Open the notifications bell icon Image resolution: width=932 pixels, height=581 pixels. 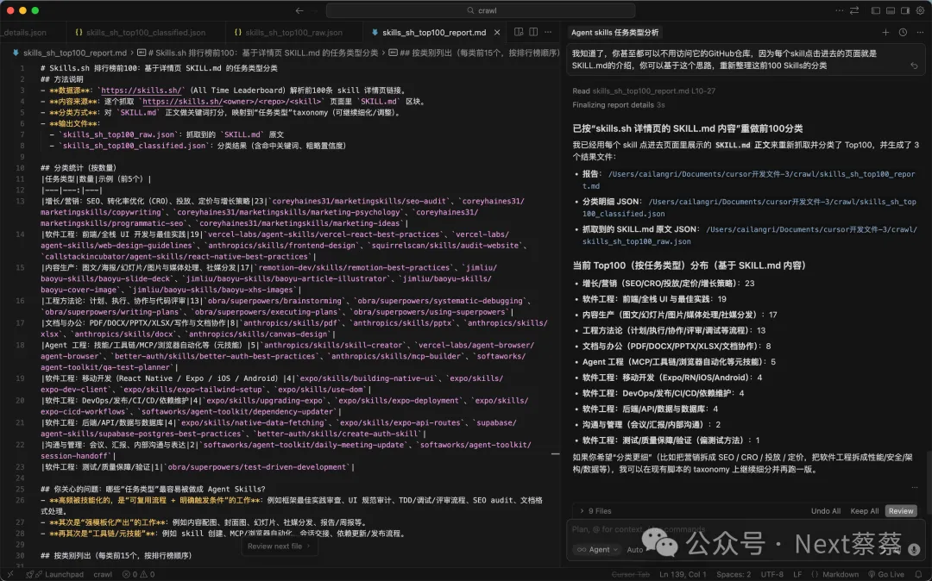(918, 574)
